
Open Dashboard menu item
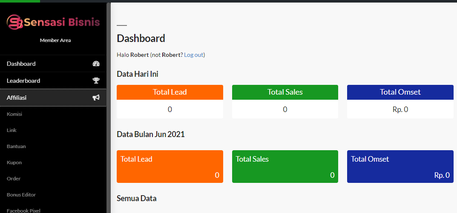[x=21, y=64]
